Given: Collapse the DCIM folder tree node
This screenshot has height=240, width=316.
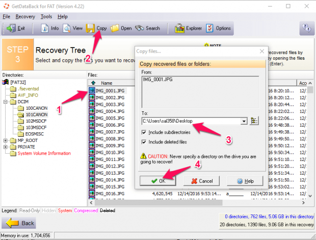Looking at the screenshot, I should [6, 102].
